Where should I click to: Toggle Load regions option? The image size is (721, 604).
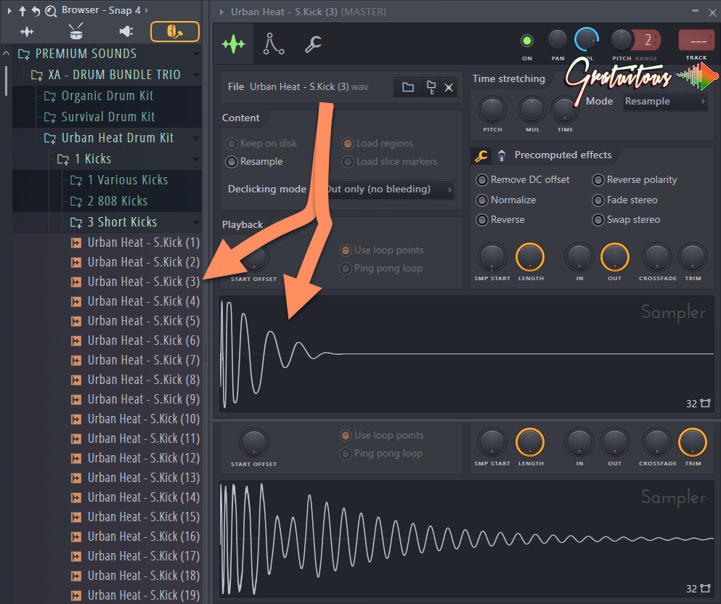[378, 144]
